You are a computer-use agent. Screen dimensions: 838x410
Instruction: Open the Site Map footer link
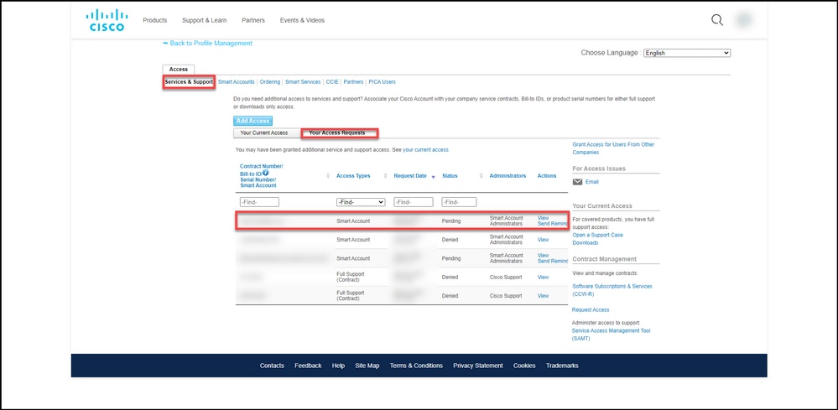(367, 366)
